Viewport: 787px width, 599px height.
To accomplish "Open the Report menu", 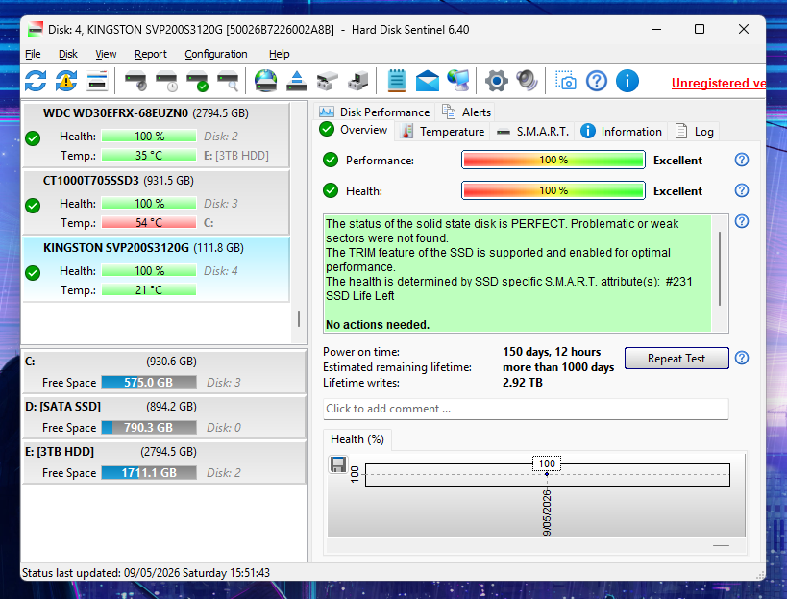I will 151,54.
